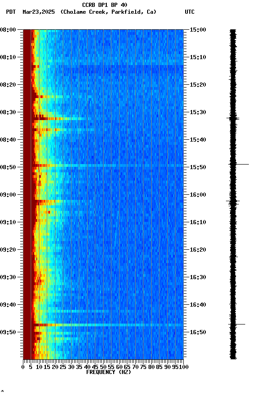Screen dimensions: 253x396
Task: Click the 16:10 UTC time label
Action: (198, 222)
